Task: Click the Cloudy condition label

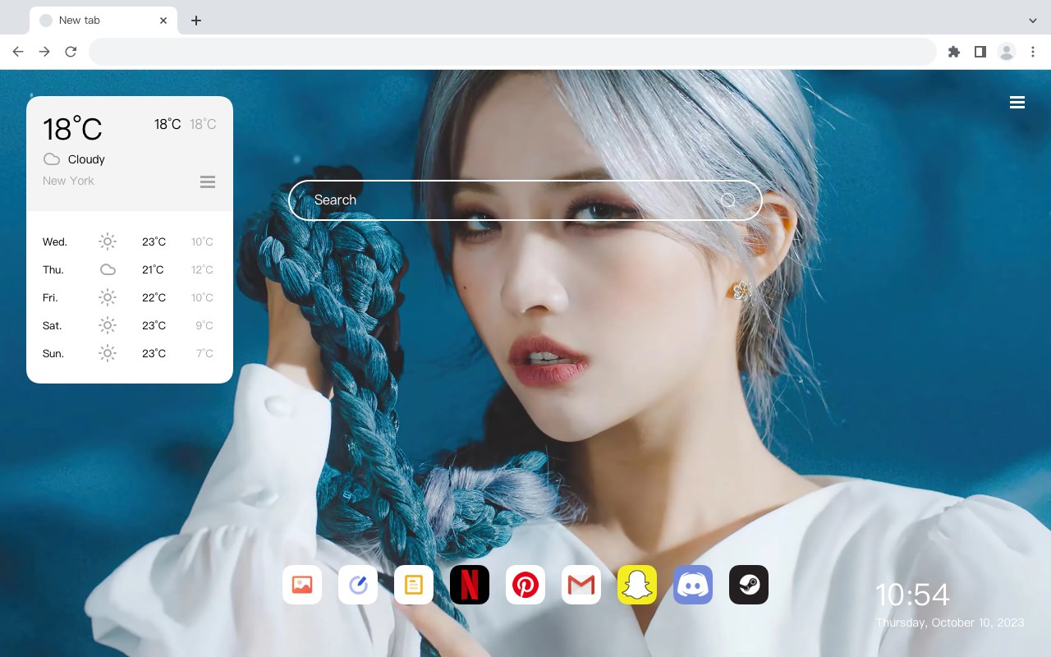Action: 86,159
